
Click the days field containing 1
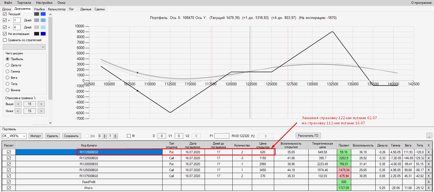[x=17, y=20]
